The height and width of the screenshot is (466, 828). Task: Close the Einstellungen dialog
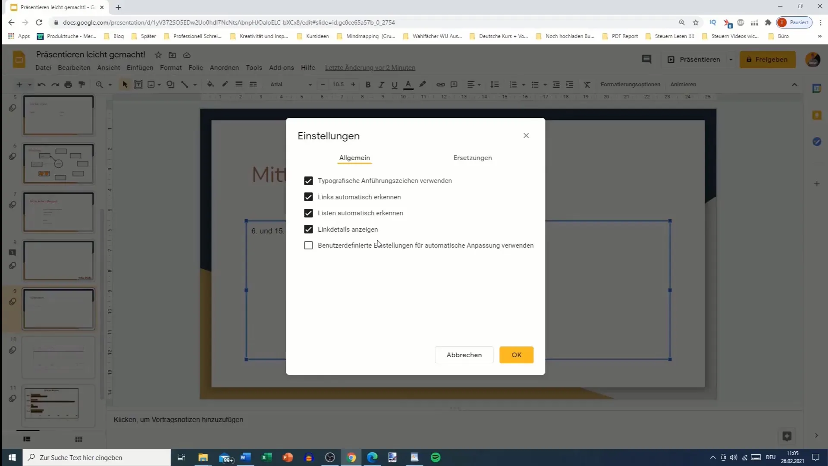[x=526, y=135]
